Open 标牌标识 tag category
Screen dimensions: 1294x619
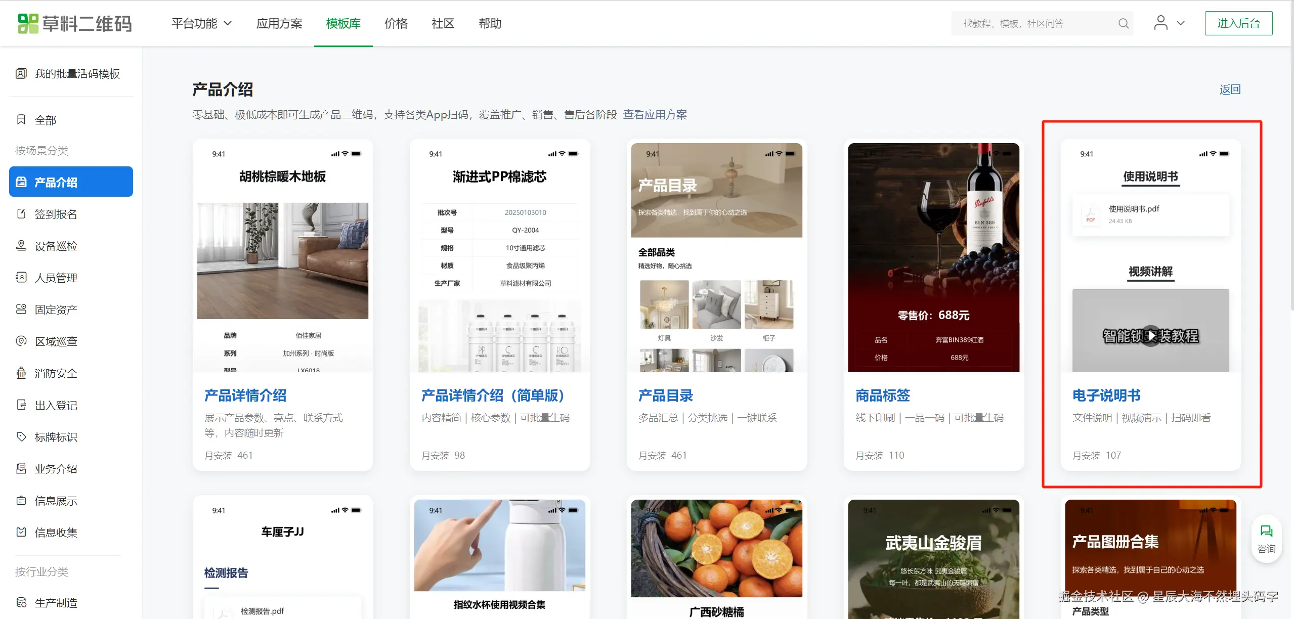(56, 437)
